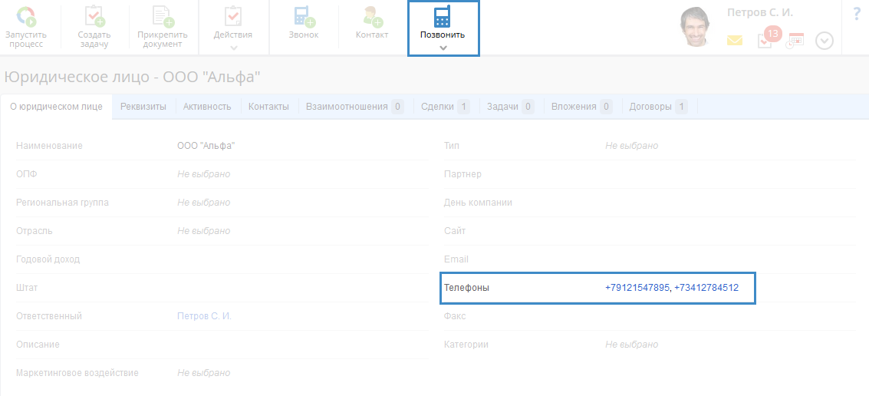Click the Звонок phone icon
This screenshot has height=396, width=869.
tap(304, 18)
